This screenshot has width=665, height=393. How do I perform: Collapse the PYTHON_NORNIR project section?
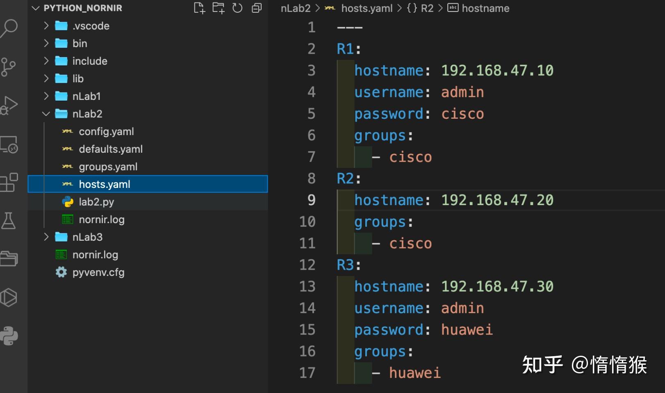click(36, 8)
